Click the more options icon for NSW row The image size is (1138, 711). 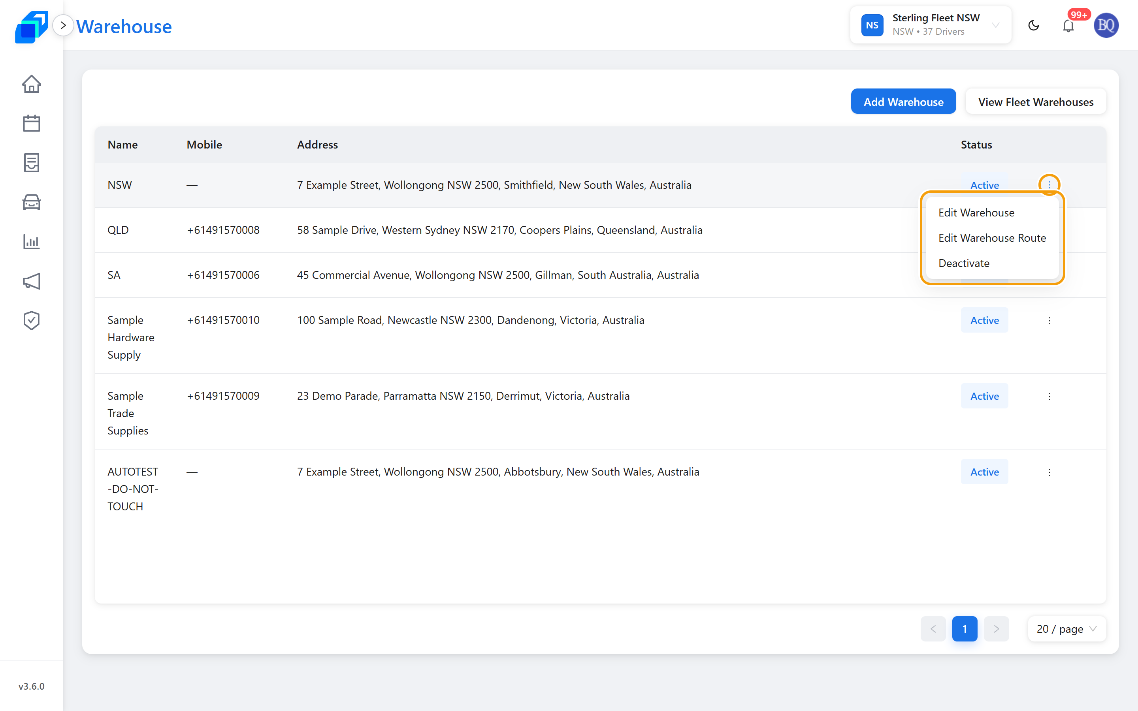1049,185
